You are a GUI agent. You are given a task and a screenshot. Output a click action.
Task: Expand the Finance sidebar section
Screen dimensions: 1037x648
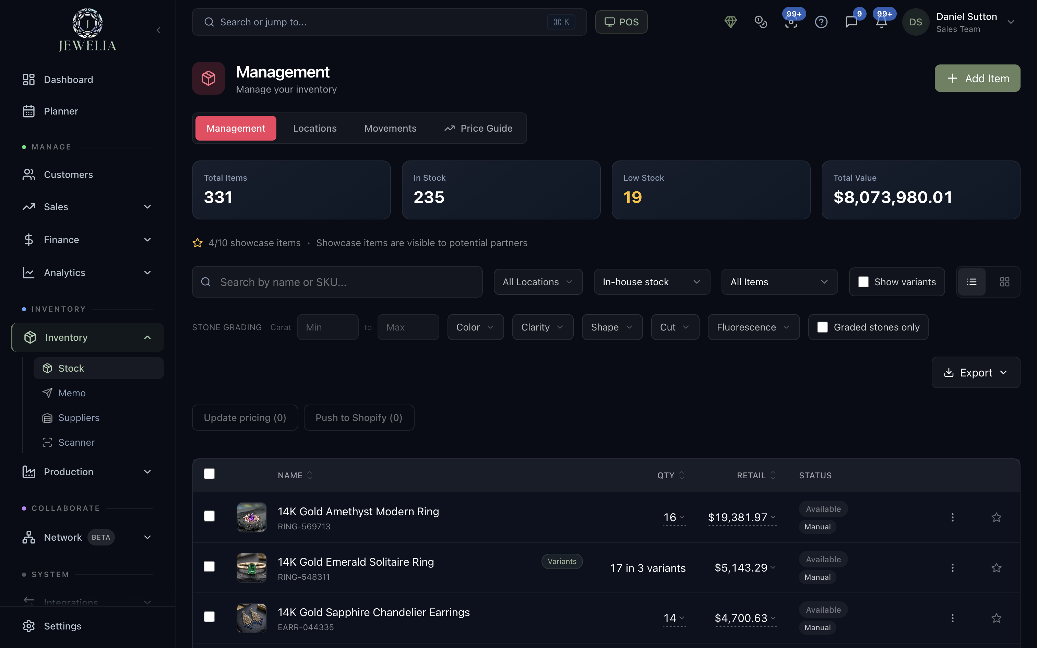[87, 240]
